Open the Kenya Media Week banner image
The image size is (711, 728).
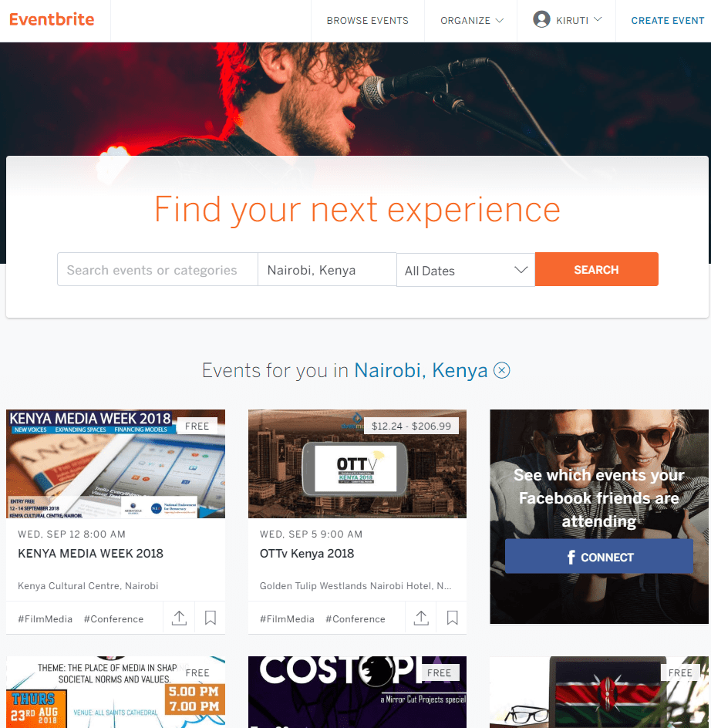point(116,463)
